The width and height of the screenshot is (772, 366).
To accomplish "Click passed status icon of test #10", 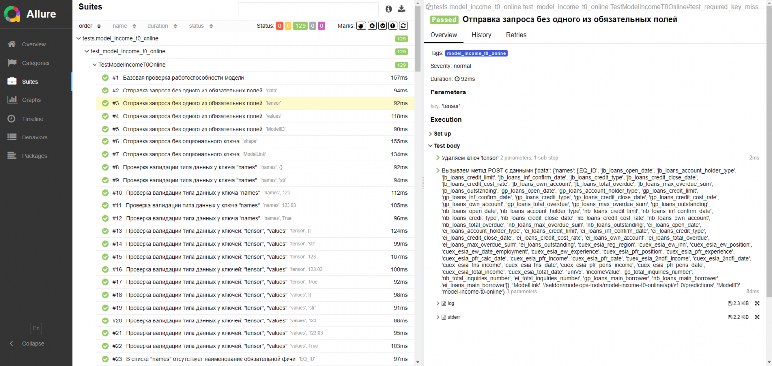I will 105,193.
